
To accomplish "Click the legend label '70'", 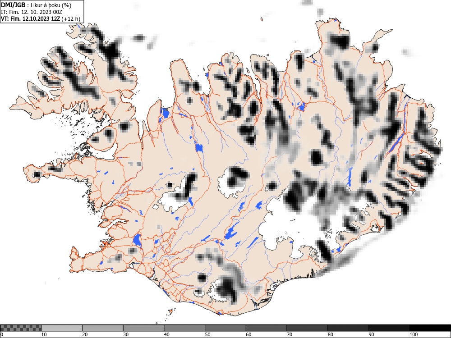I will pyautogui.click(x=290, y=334).
